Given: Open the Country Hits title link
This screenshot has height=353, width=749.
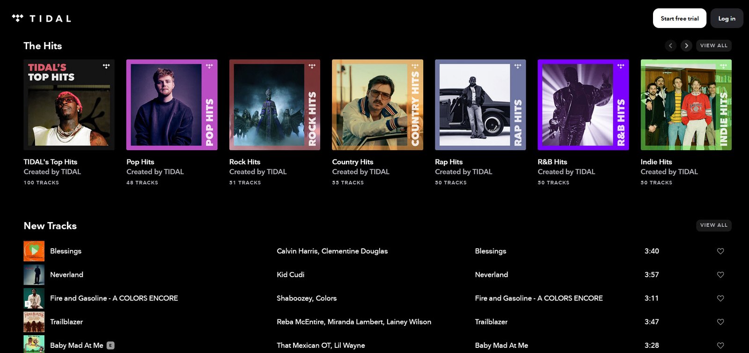Looking at the screenshot, I should click(353, 162).
